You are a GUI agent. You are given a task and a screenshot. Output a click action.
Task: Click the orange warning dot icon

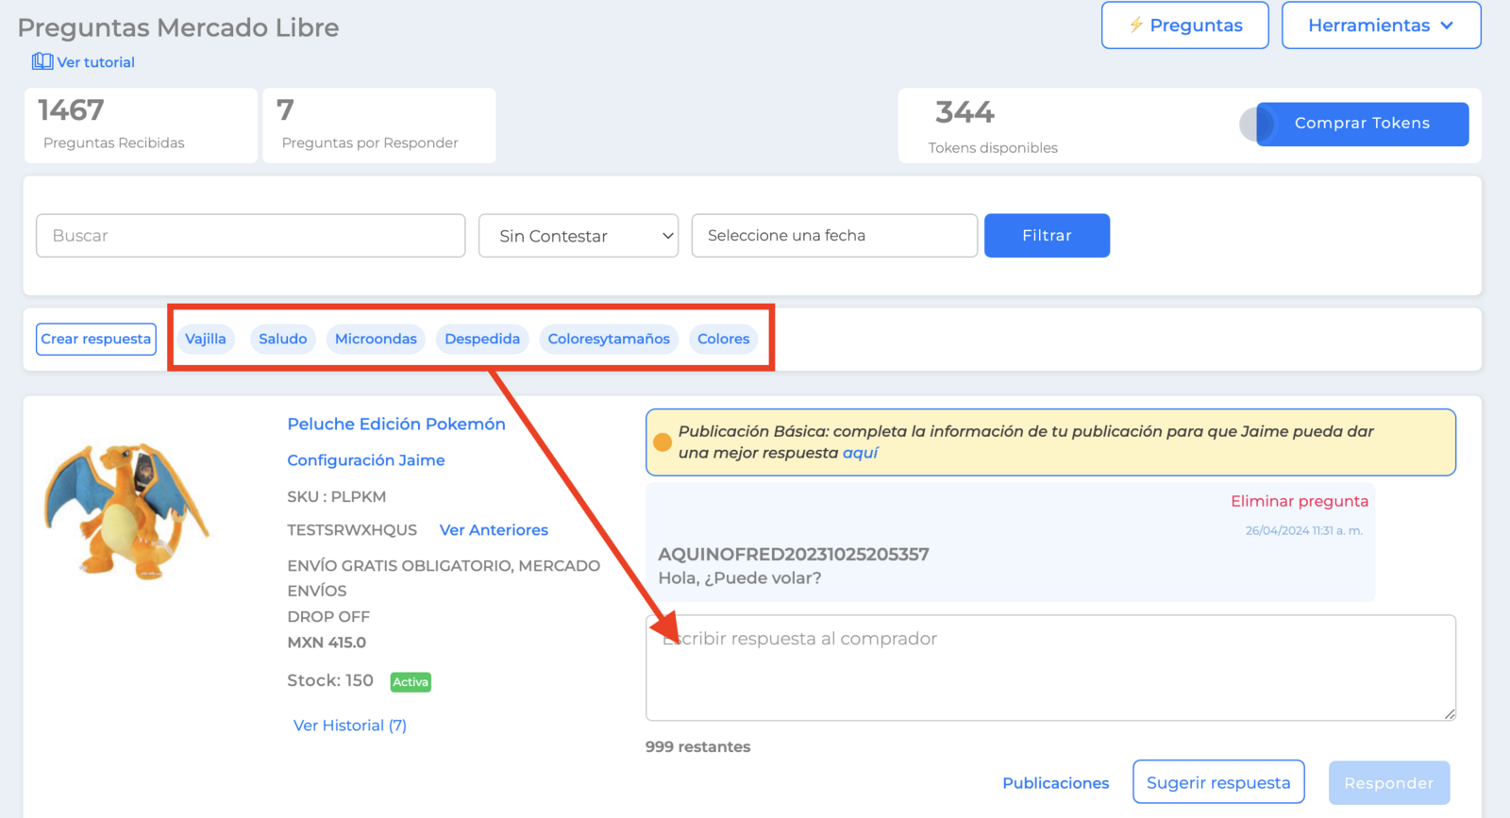point(663,442)
